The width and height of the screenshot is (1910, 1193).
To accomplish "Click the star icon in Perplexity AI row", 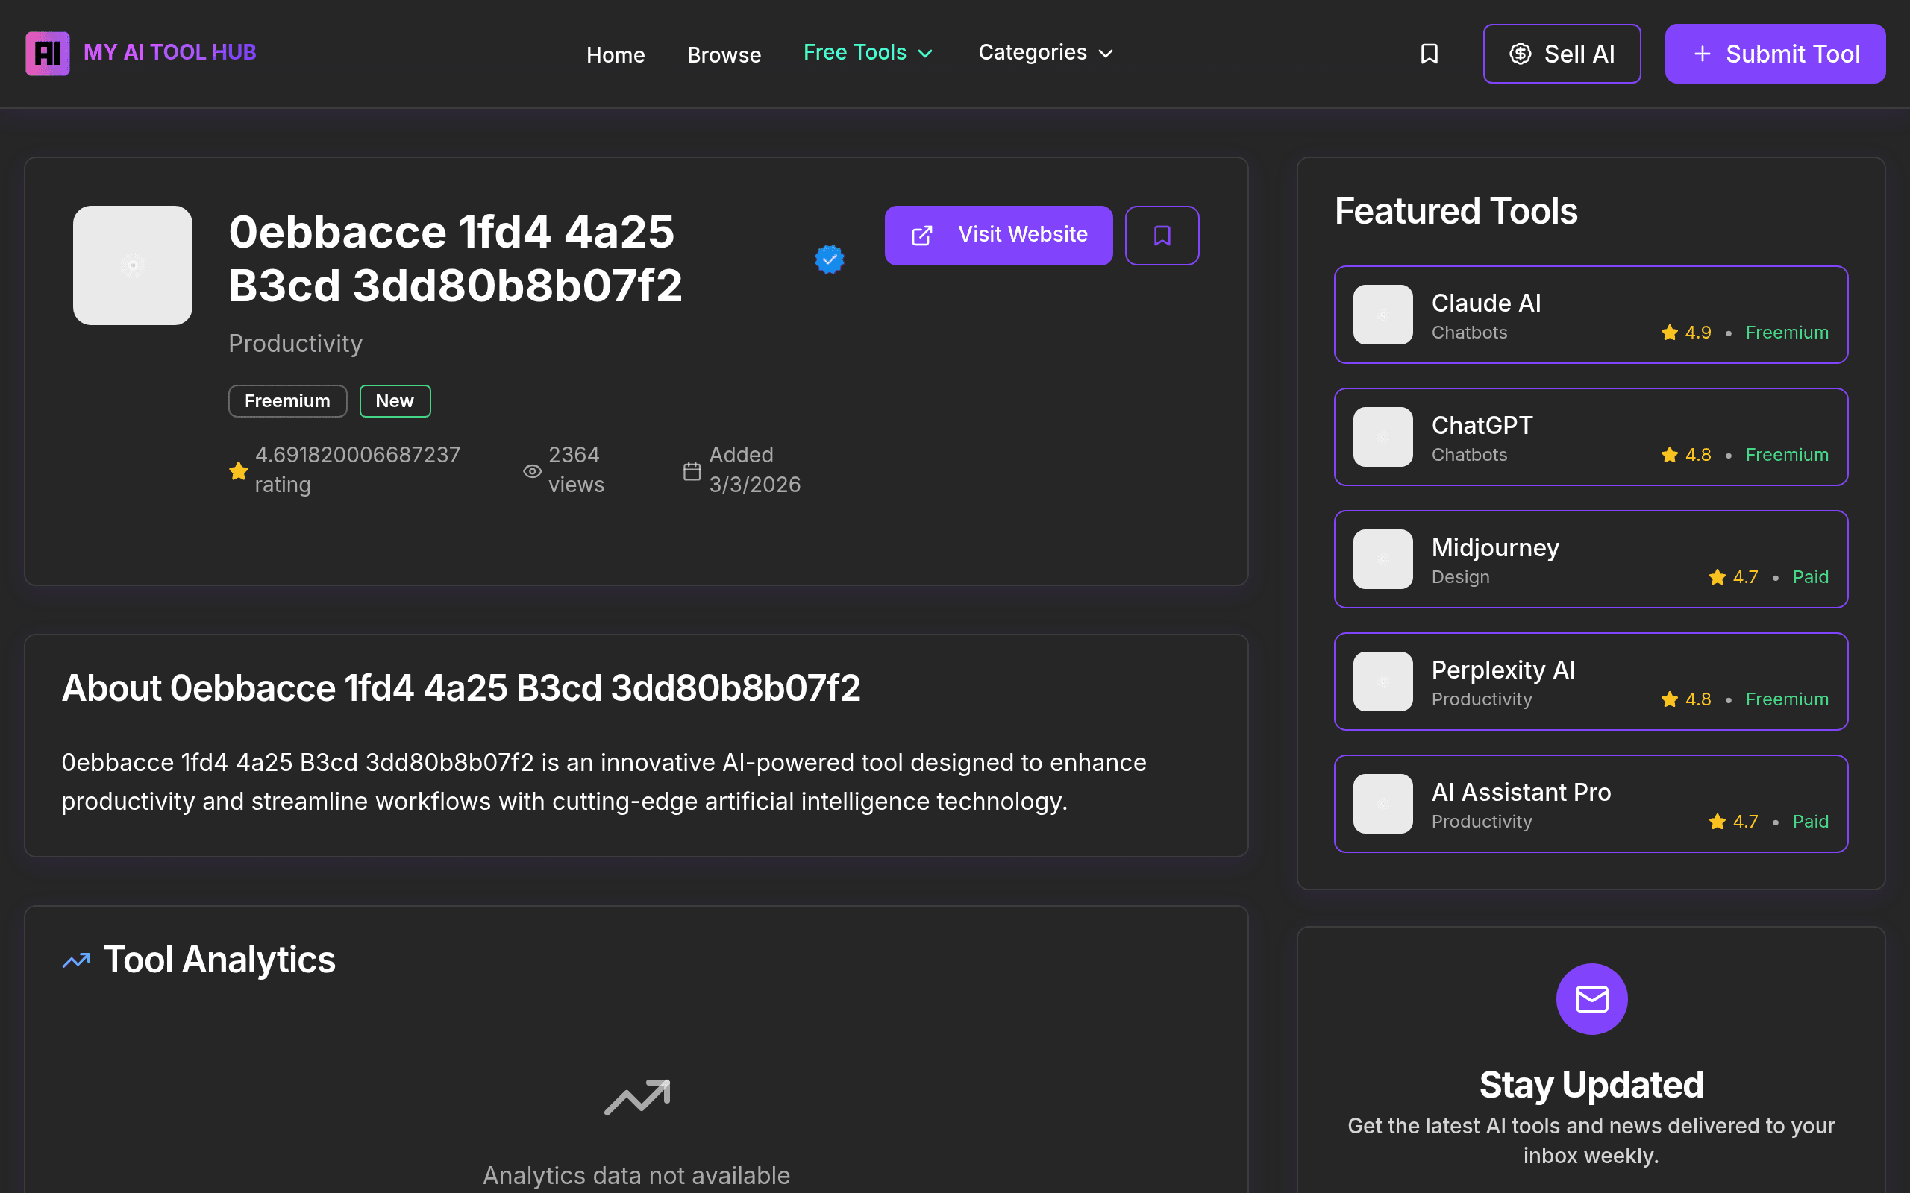I will click(x=1669, y=699).
